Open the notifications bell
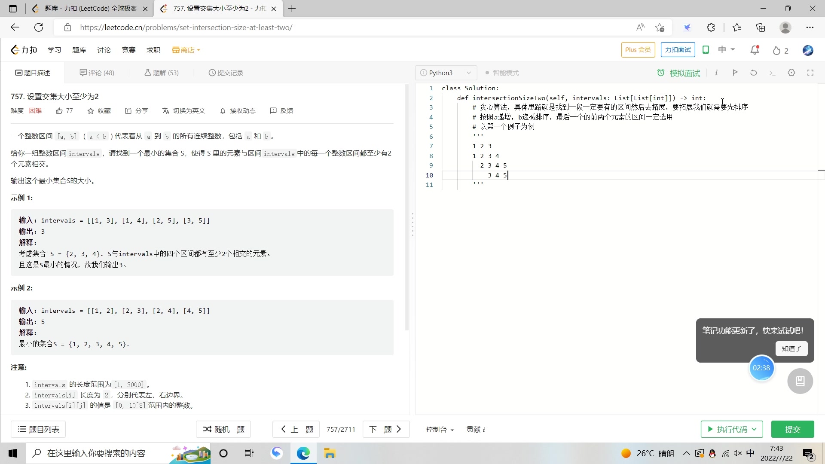 [x=755, y=50]
